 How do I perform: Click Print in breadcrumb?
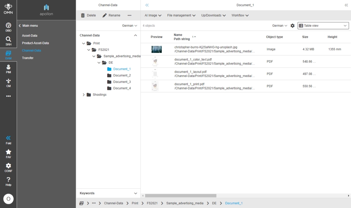pos(135,203)
